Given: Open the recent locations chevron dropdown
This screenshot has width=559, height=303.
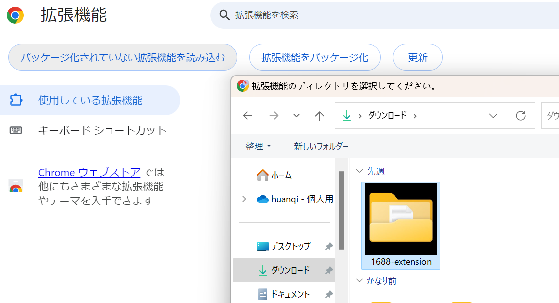Looking at the screenshot, I should point(296,115).
